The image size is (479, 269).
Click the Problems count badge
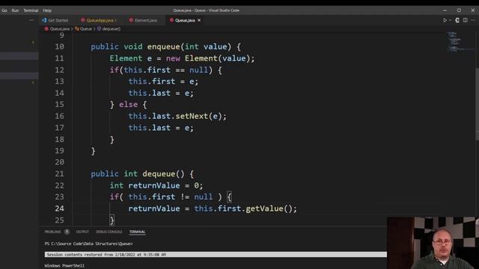click(67, 232)
